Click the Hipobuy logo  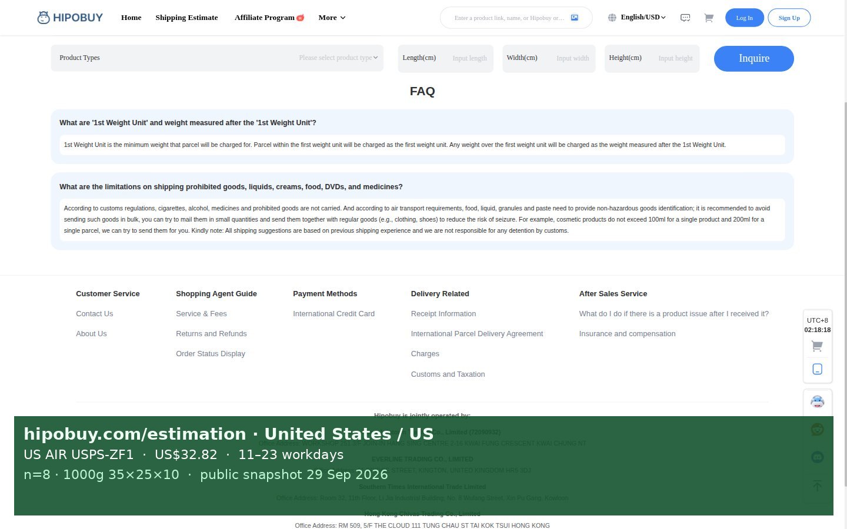[70, 18]
